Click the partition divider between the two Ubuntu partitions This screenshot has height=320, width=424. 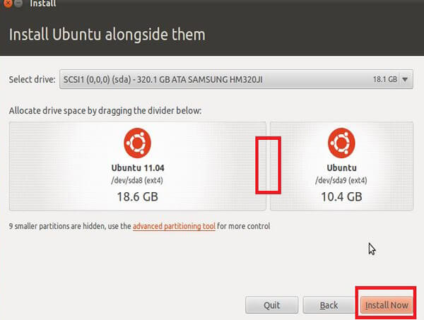268,166
